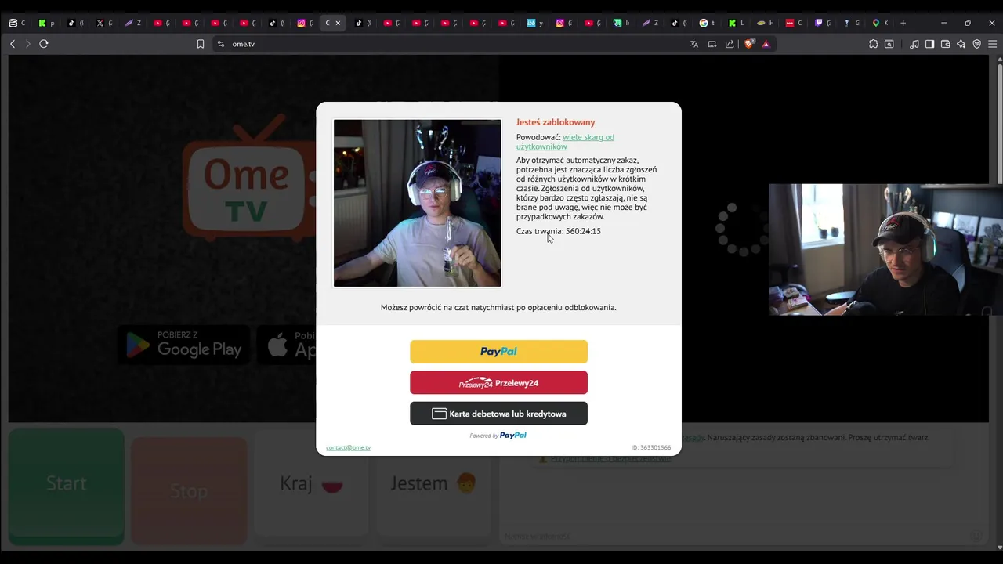Open the Brave Wallet icon

[x=945, y=44]
